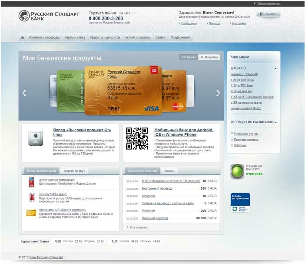
Task: Click hotline number 8 800 200-3-203
Action: (106, 19)
